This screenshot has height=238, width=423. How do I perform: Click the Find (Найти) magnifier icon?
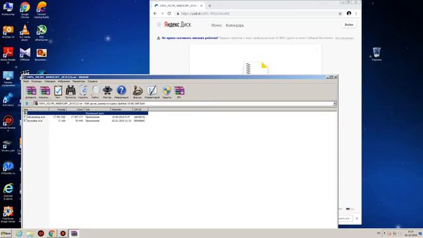click(95, 92)
